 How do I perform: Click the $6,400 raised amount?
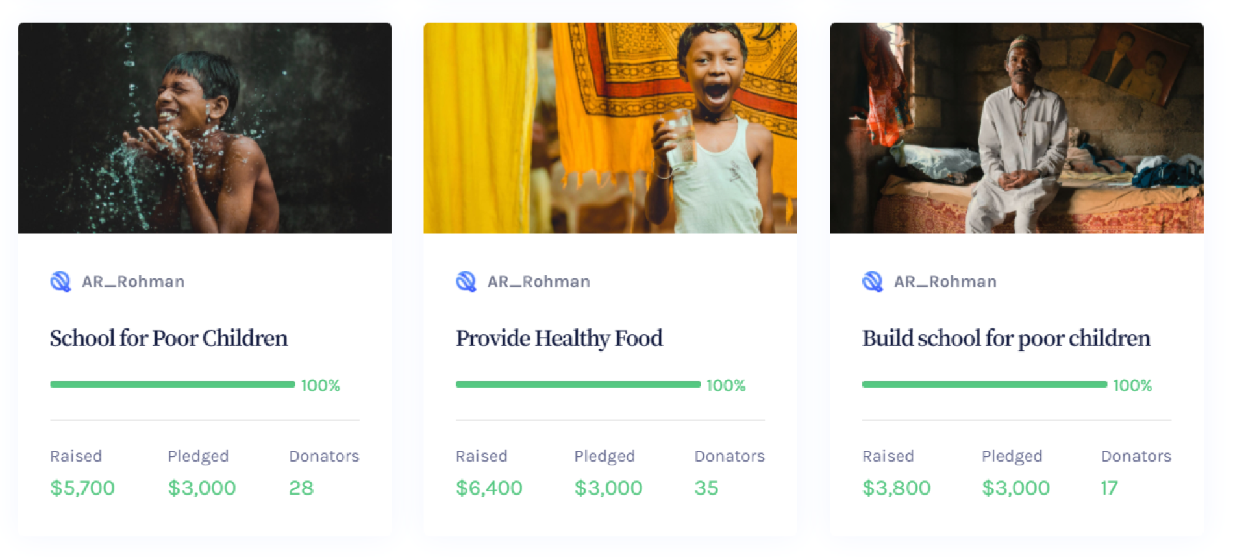[489, 488]
